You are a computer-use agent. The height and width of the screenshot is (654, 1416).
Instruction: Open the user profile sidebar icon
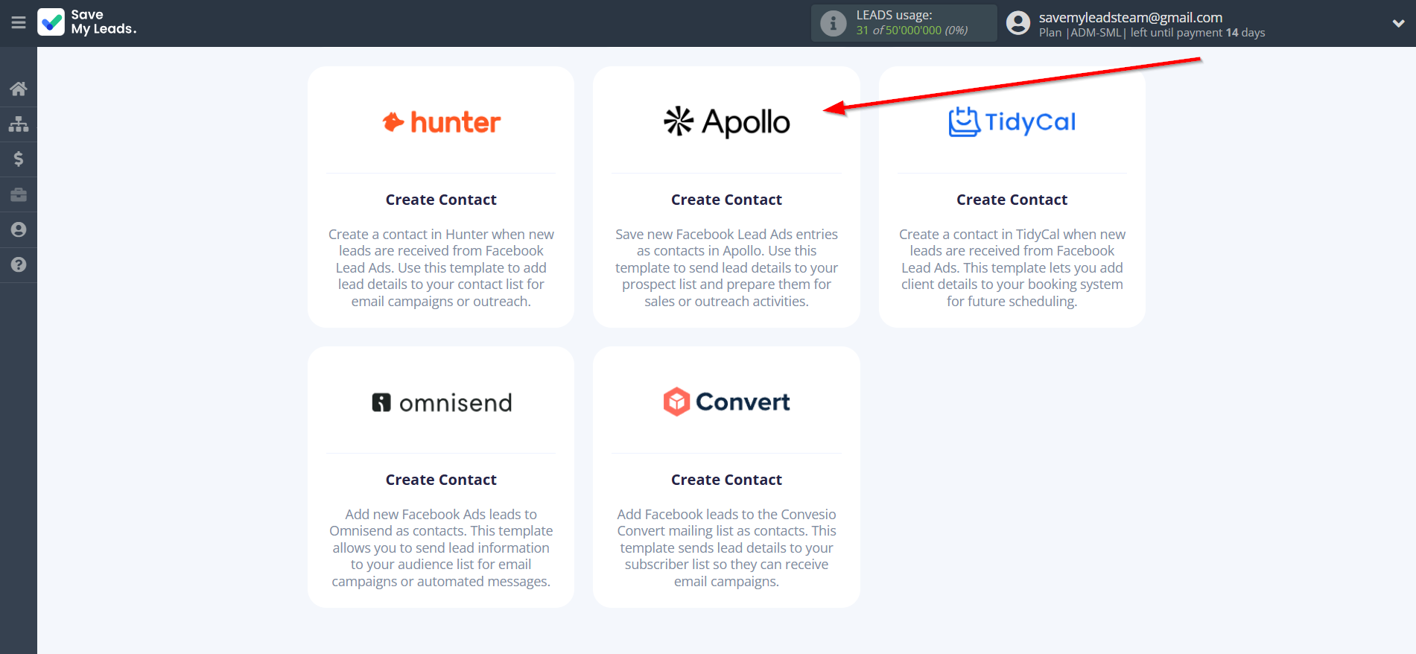tap(19, 229)
